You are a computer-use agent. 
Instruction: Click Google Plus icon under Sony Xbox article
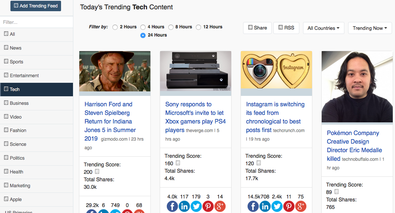pos(220,206)
